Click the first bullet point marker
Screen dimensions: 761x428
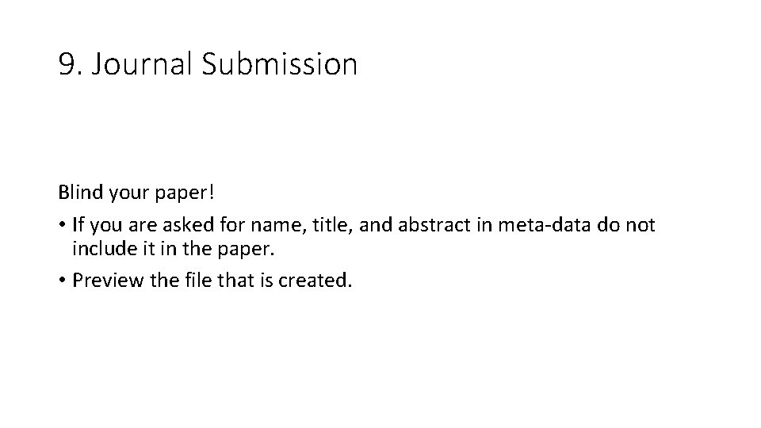pyautogui.click(x=61, y=226)
